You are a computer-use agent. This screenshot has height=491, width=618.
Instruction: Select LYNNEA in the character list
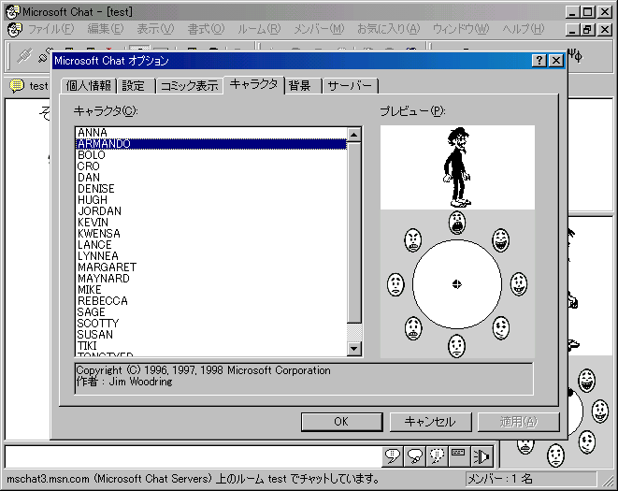click(211, 256)
